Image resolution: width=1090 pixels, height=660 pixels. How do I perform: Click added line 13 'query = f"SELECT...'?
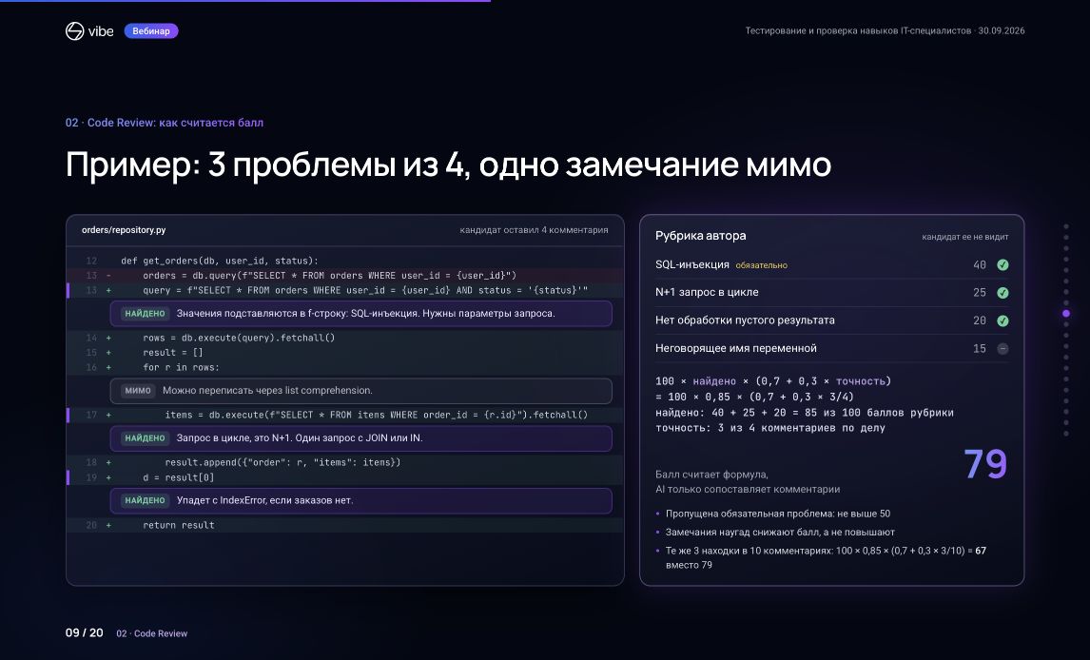click(x=345, y=290)
